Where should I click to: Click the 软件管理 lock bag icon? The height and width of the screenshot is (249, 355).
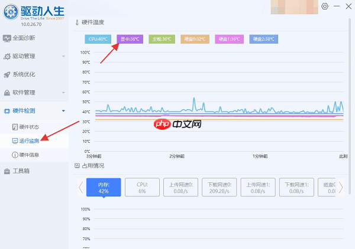tap(7, 93)
